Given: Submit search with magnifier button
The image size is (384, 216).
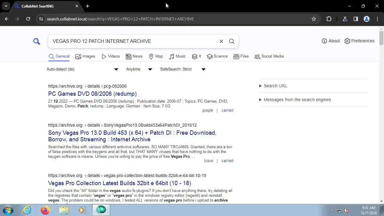Looking at the screenshot, I should point(232,41).
